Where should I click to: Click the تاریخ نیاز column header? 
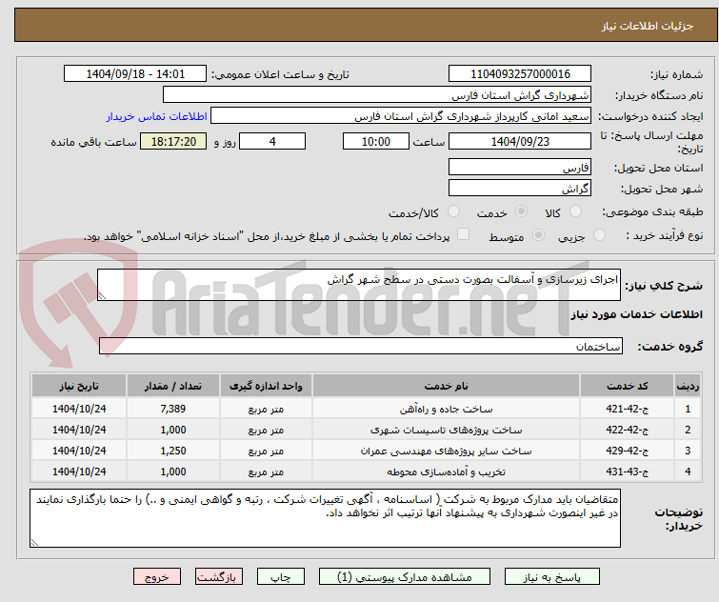coord(79,386)
